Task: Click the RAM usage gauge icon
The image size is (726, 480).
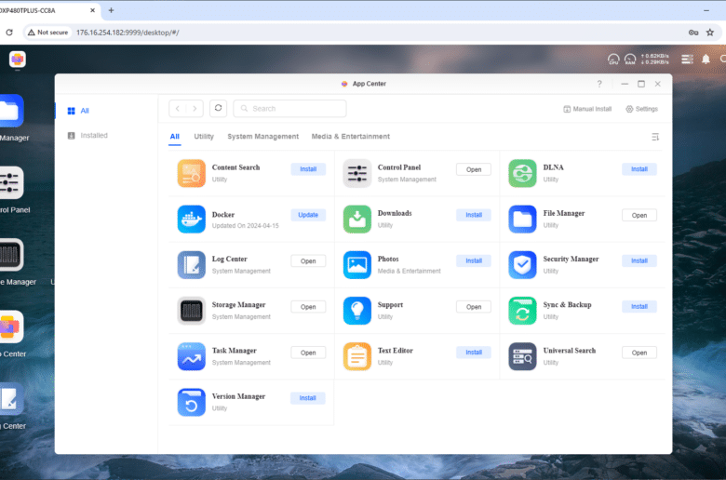Action: tap(630, 60)
